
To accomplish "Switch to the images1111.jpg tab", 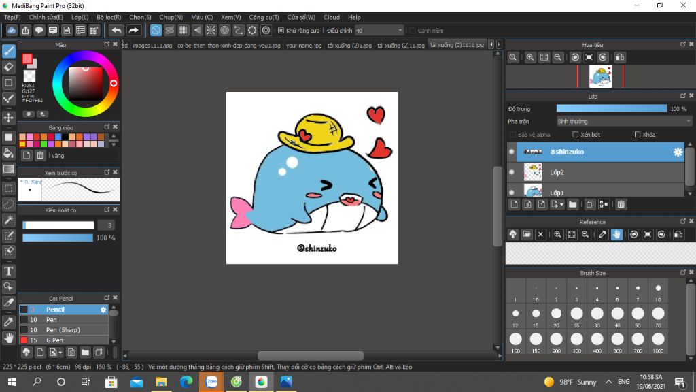I will tap(152, 46).
